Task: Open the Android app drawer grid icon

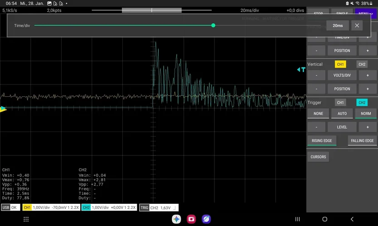Action: point(26,219)
